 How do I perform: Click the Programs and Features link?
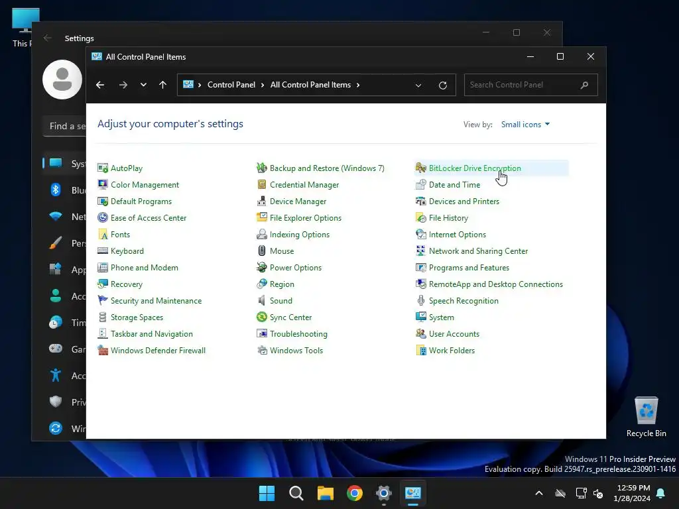(469, 268)
